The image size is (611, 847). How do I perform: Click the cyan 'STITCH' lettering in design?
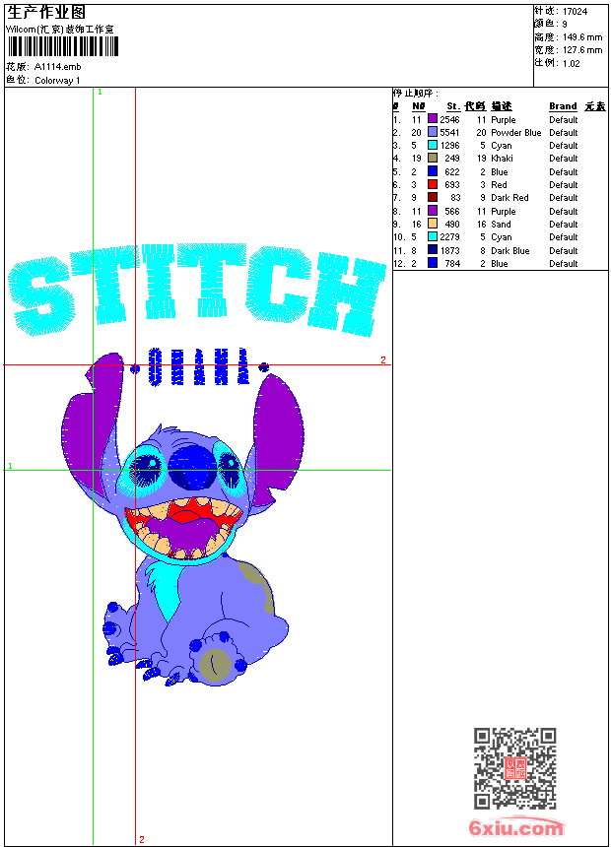(x=197, y=291)
